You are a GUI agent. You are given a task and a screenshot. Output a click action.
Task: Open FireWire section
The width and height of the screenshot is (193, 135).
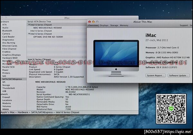tap(6, 52)
